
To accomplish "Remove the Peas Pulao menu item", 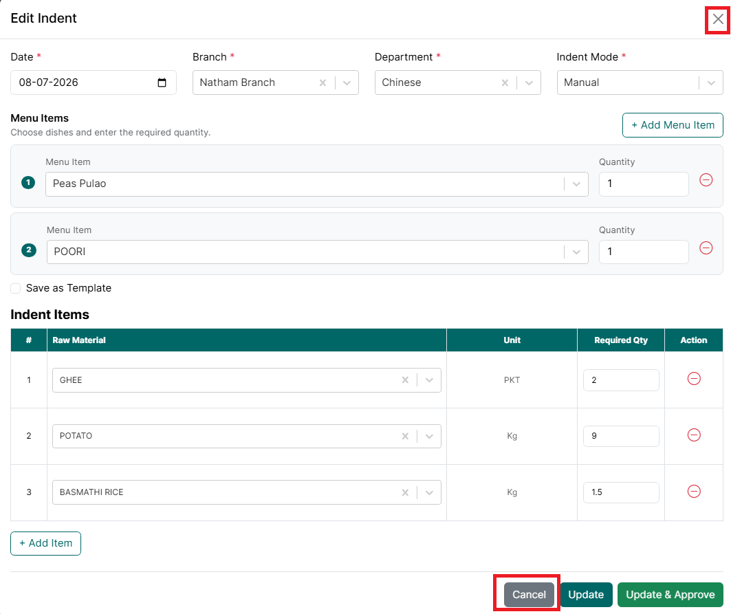I will [706, 180].
